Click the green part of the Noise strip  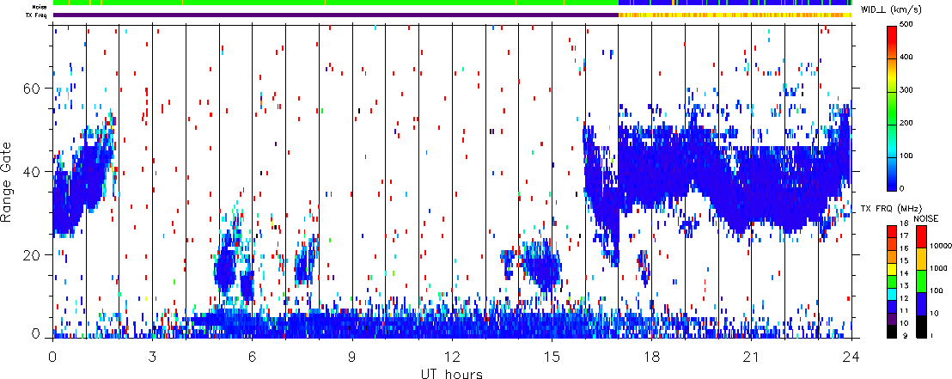[x=336, y=3]
